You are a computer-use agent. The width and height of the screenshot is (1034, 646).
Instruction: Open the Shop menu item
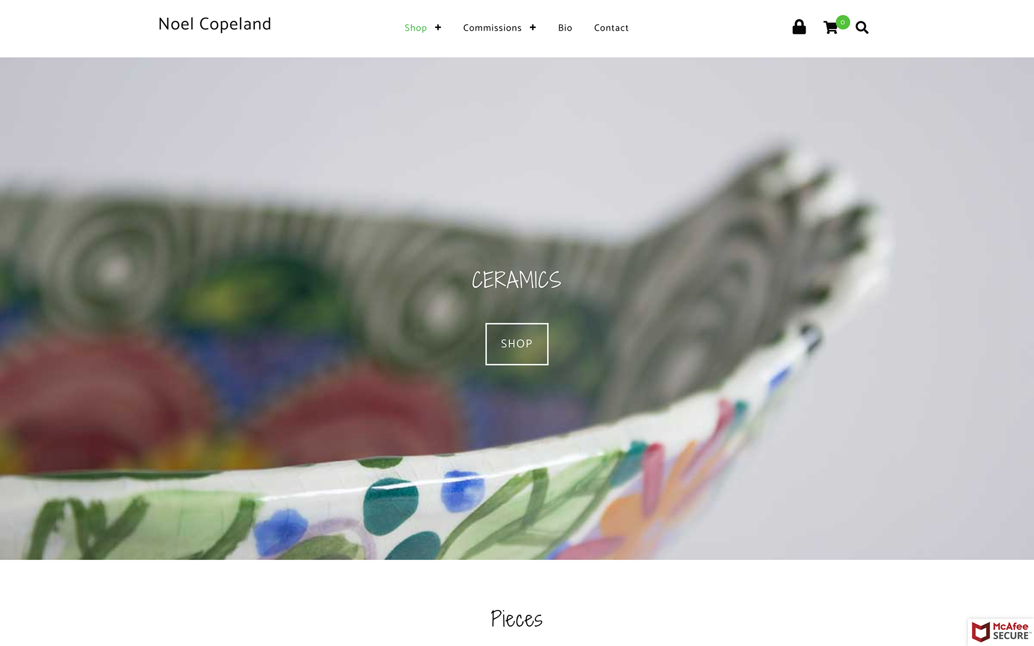tap(416, 28)
